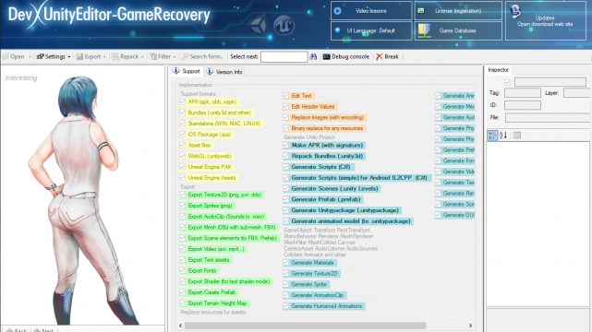Click the Game Database computer icon
The height and width of the screenshot is (332, 592).
coord(424,30)
